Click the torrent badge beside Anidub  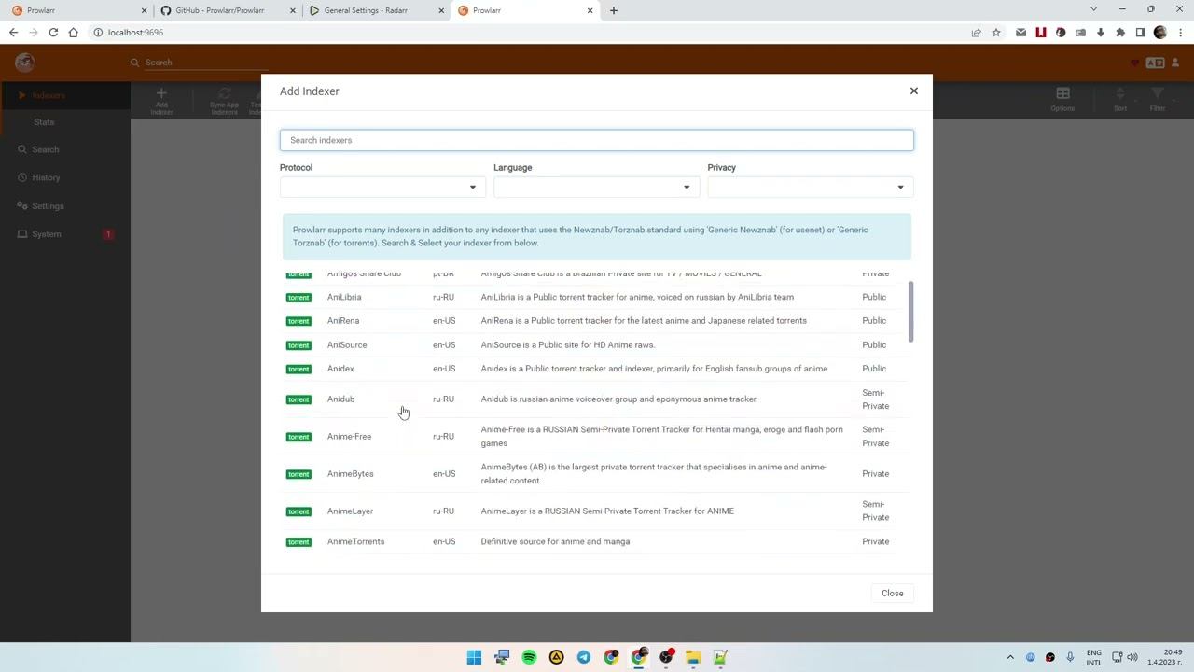click(298, 399)
